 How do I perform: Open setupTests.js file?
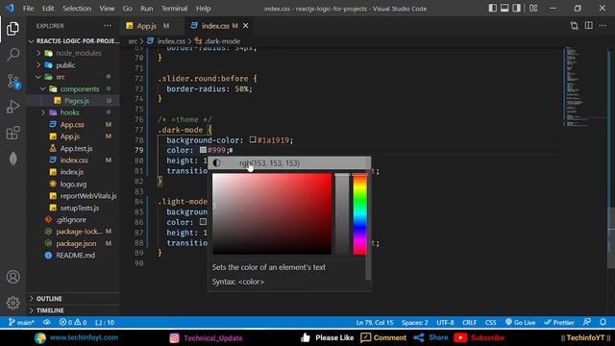tap(73, 208)
